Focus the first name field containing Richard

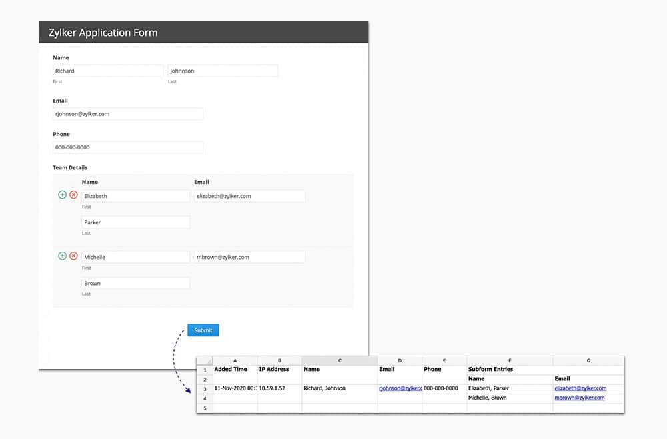click(108, 71)
